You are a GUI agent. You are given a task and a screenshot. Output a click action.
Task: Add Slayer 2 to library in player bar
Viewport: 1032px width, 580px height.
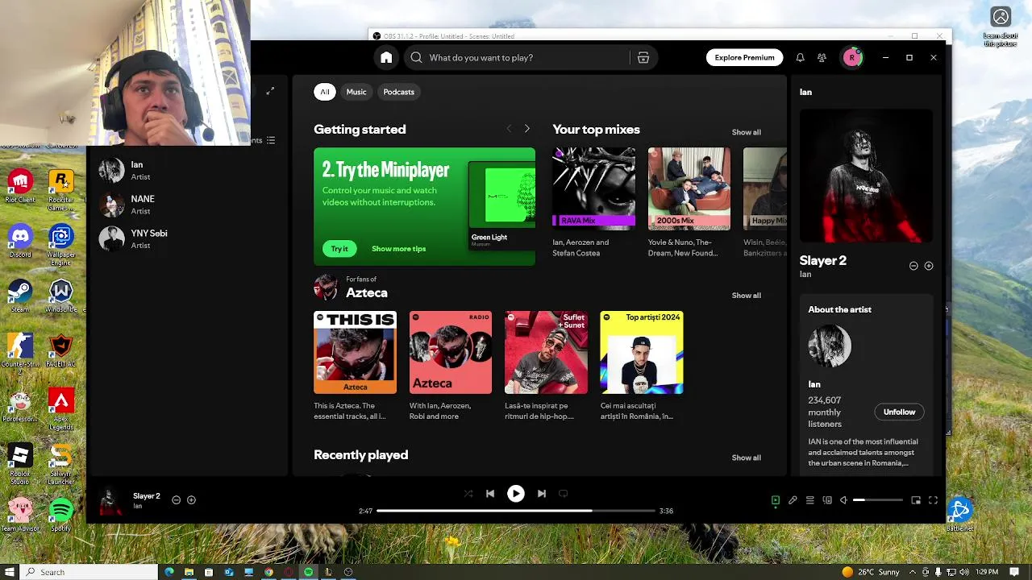point(191,499)
